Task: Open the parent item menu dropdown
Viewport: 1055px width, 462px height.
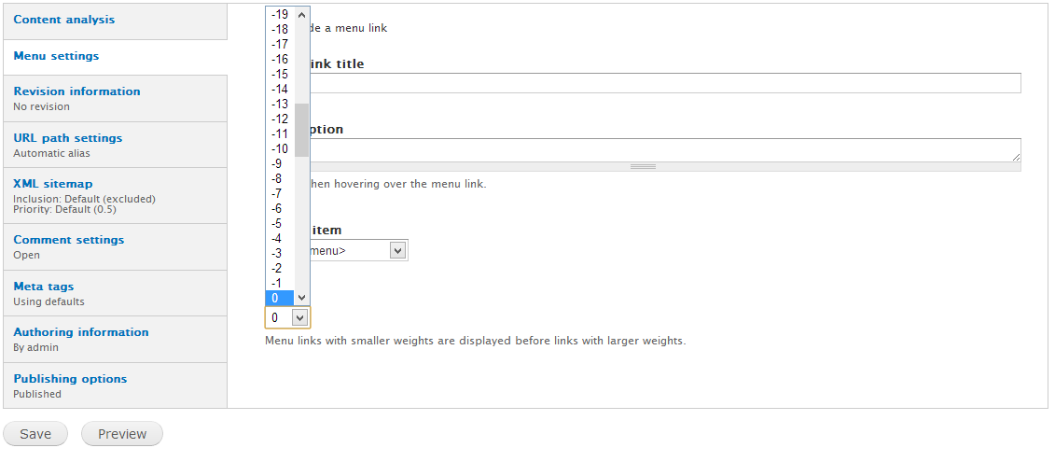Action: point(398,250)
